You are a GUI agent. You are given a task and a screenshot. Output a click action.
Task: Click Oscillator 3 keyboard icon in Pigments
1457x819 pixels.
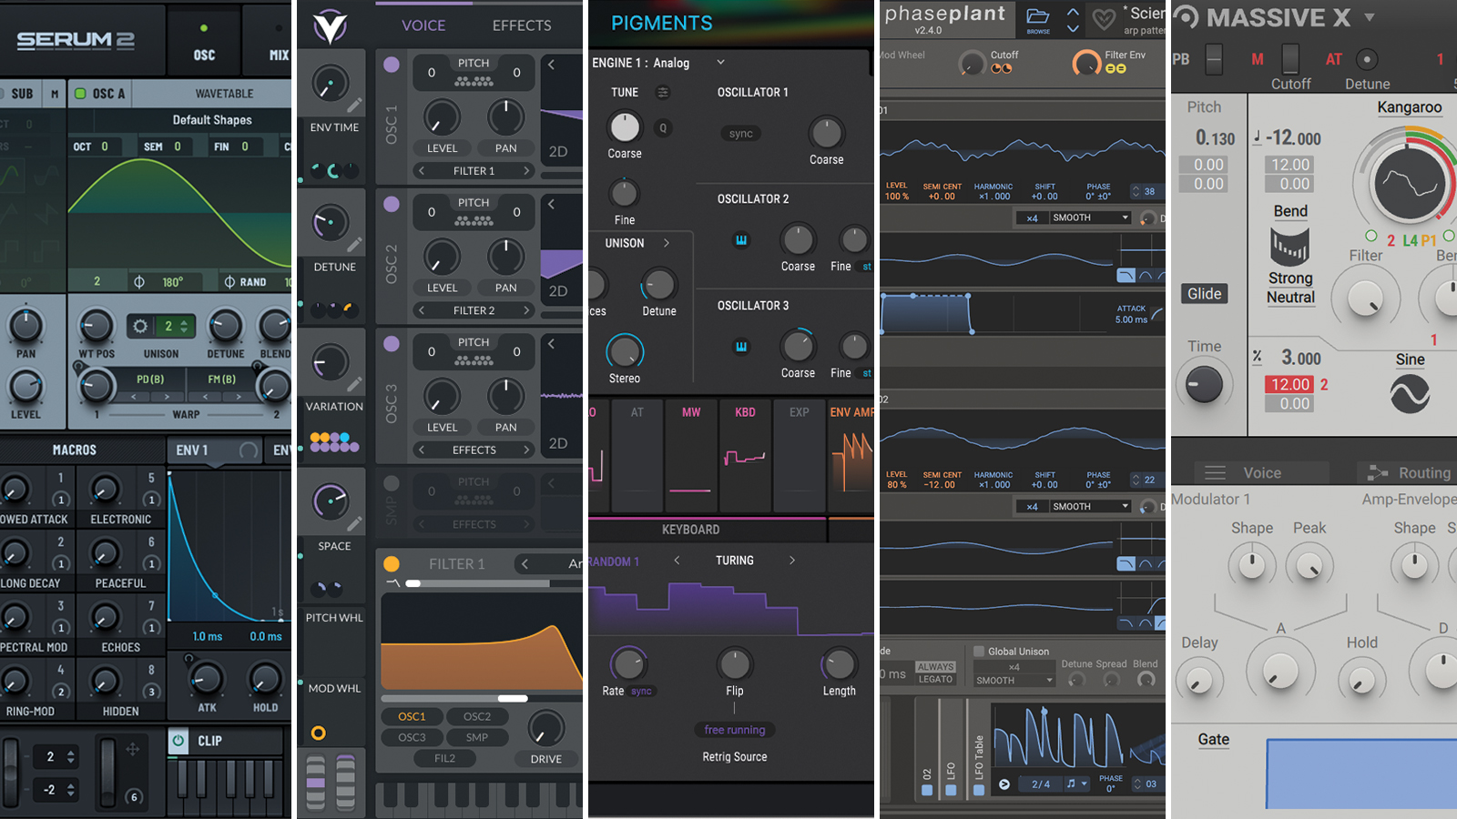pyautogui.click(x=741, y=347)
